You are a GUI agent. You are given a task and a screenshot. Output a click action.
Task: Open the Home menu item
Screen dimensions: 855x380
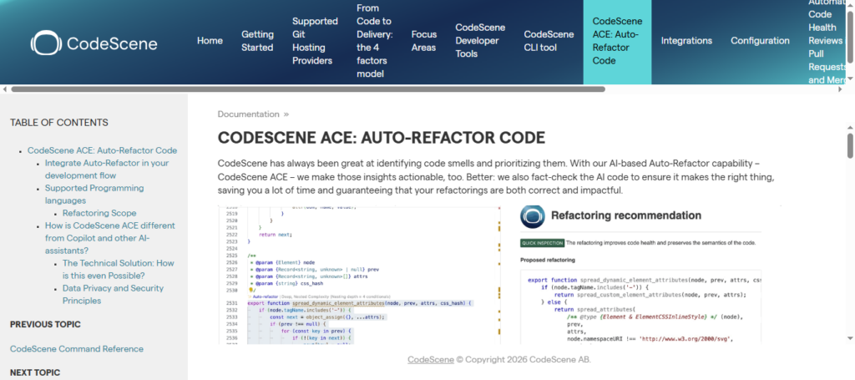point(210,41)
